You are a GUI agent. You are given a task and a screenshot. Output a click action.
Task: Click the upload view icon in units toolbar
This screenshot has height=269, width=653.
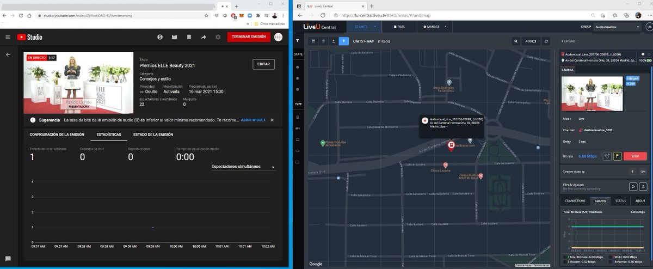coord(334,41)
